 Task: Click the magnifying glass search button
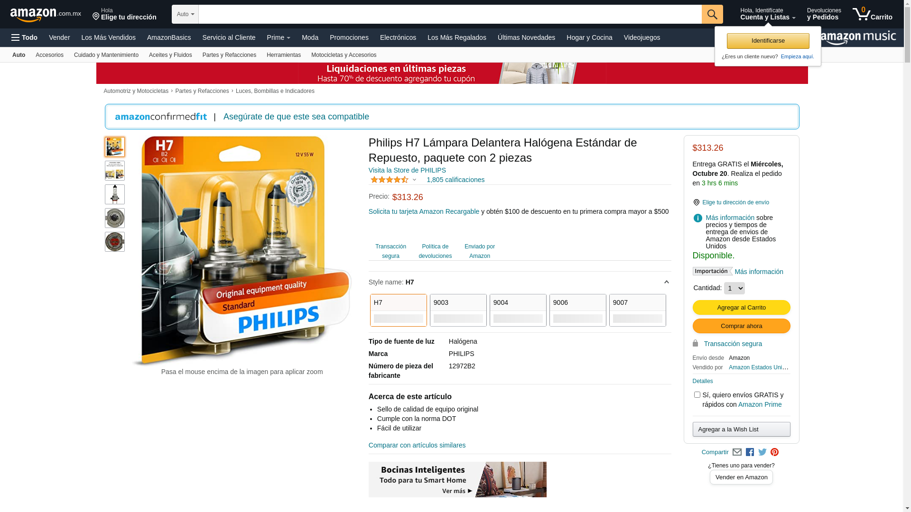(x=712, y=14)
